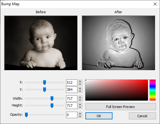160x124 pixels.
Task: Increase the Width value with up arrow
Action: pos(80,97)
